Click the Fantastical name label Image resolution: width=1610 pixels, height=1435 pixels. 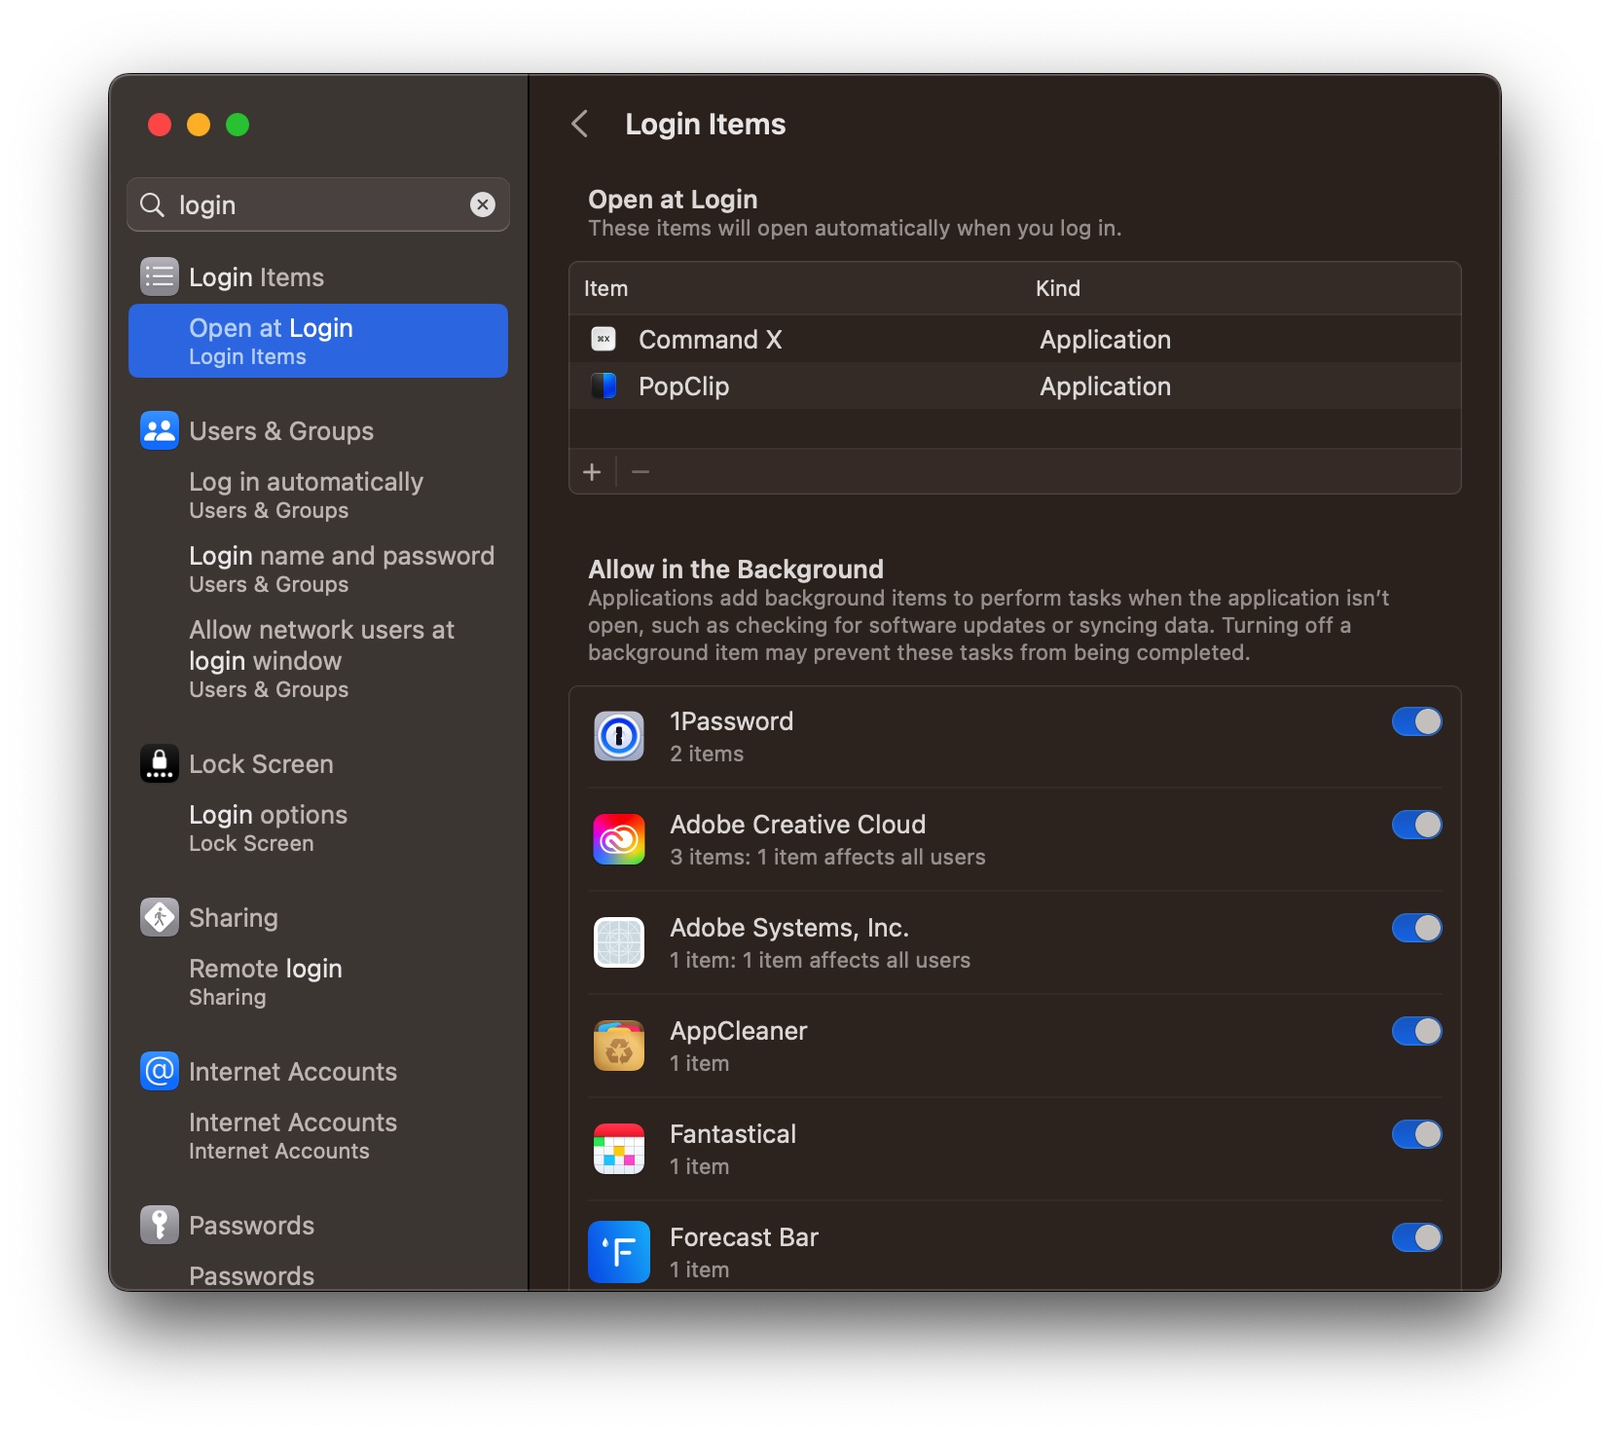733,1134
